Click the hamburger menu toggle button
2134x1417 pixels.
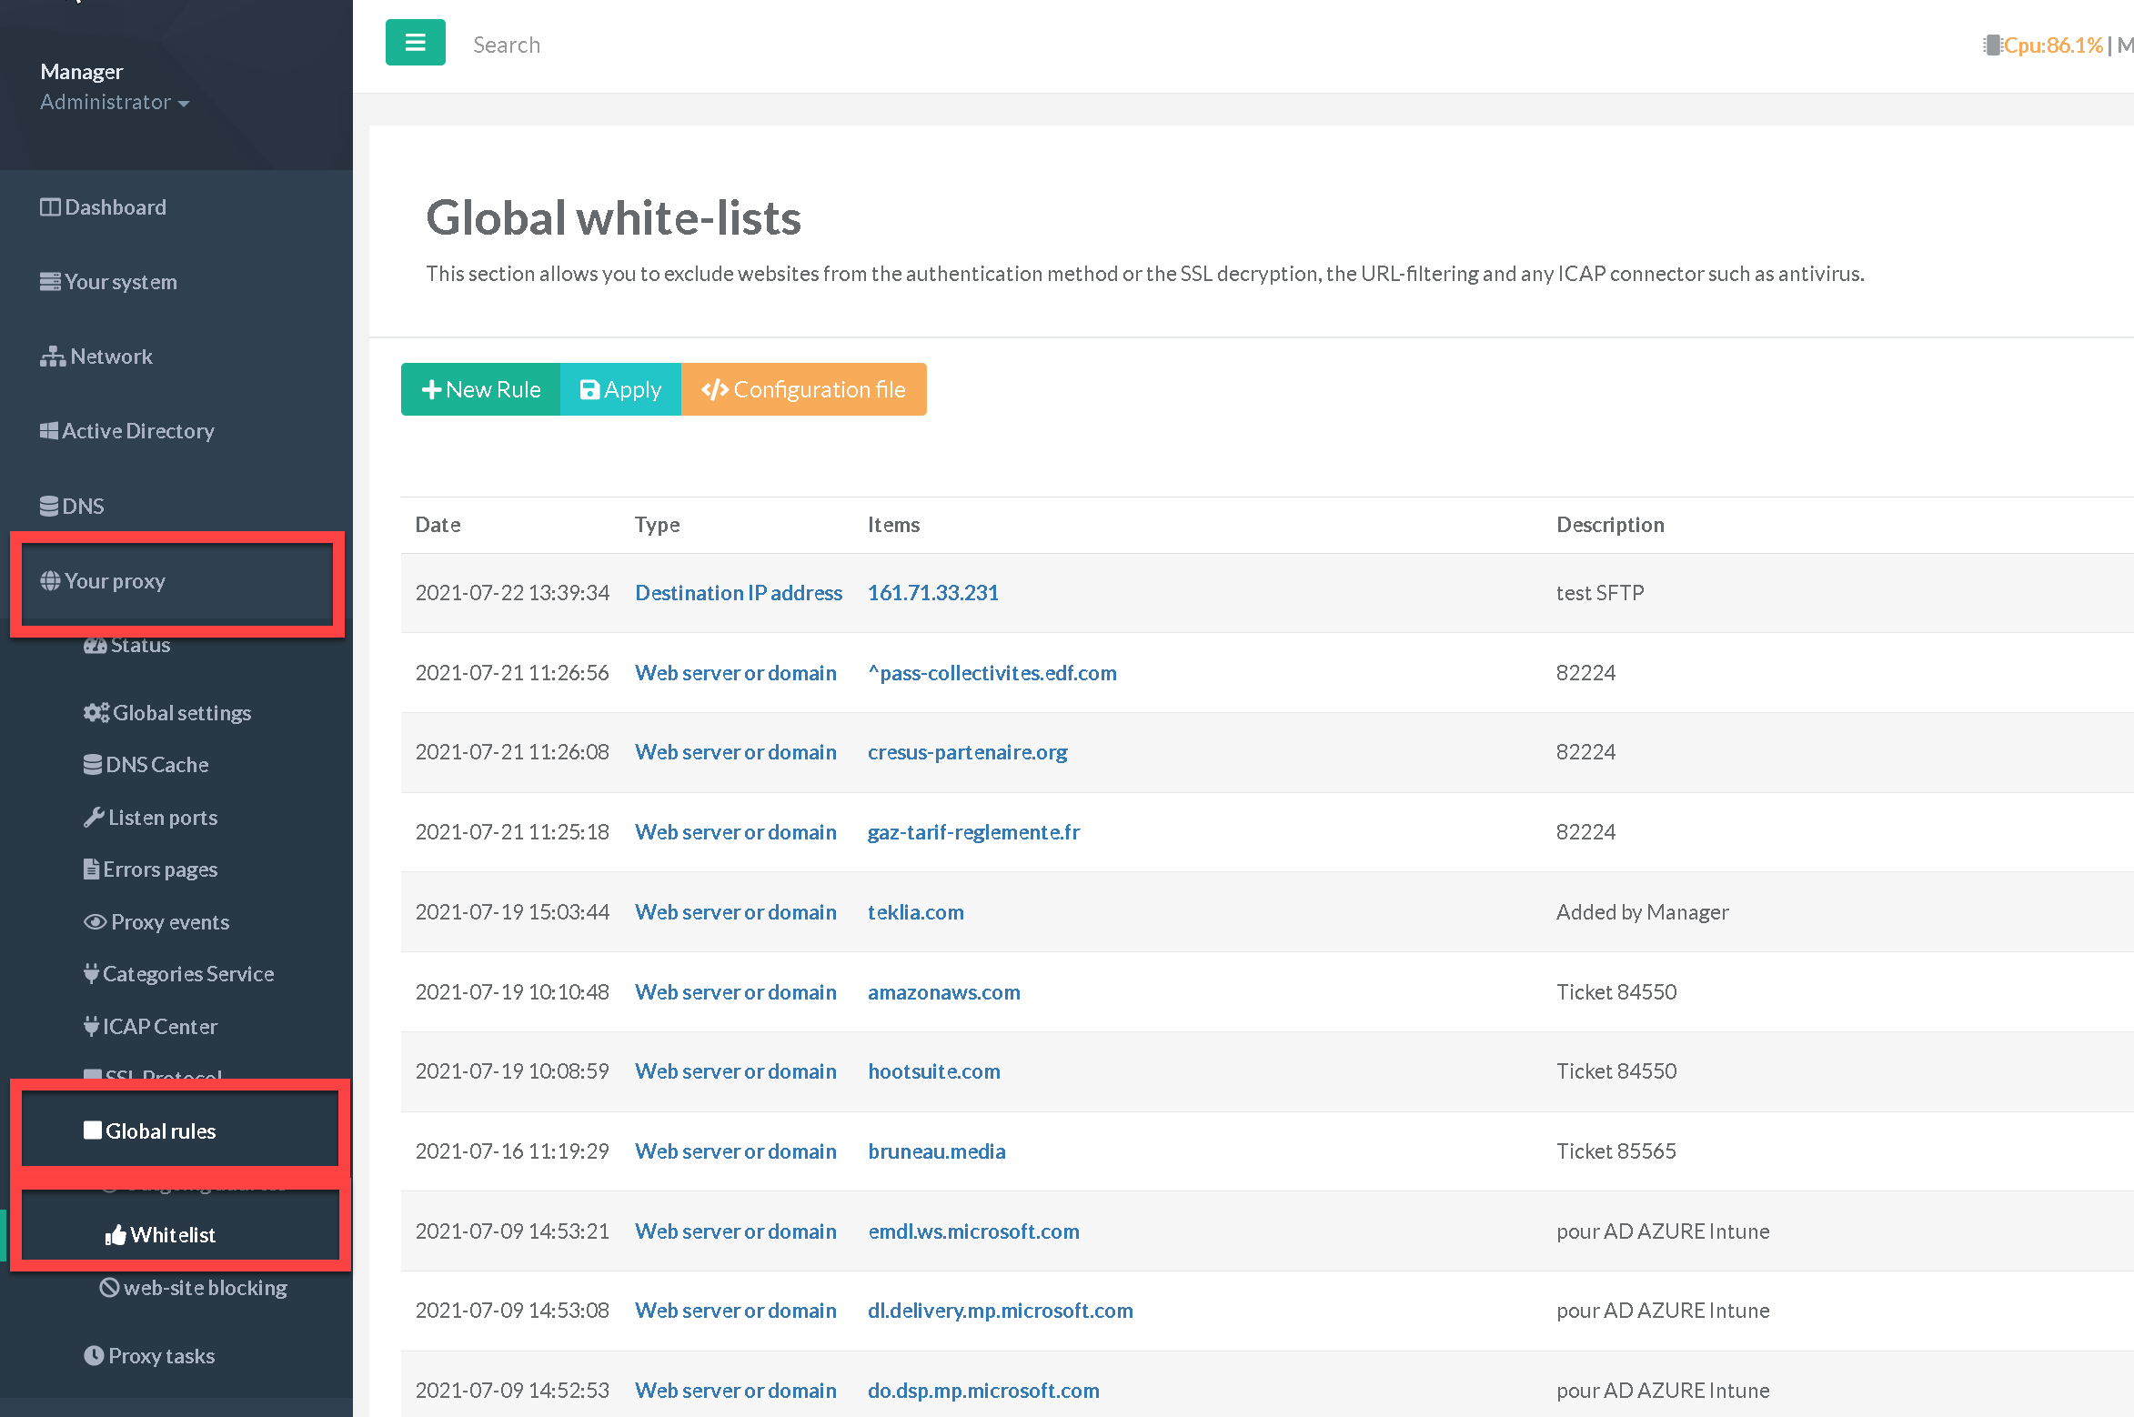tap(415, 43)
